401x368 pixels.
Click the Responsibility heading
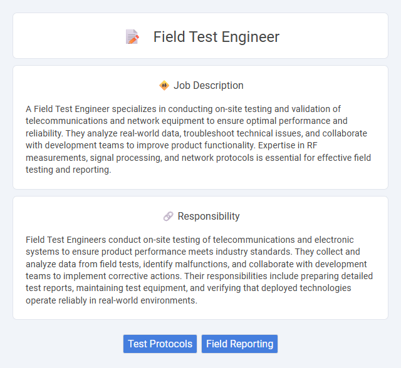pyautogui.click(x=209, y=217)
